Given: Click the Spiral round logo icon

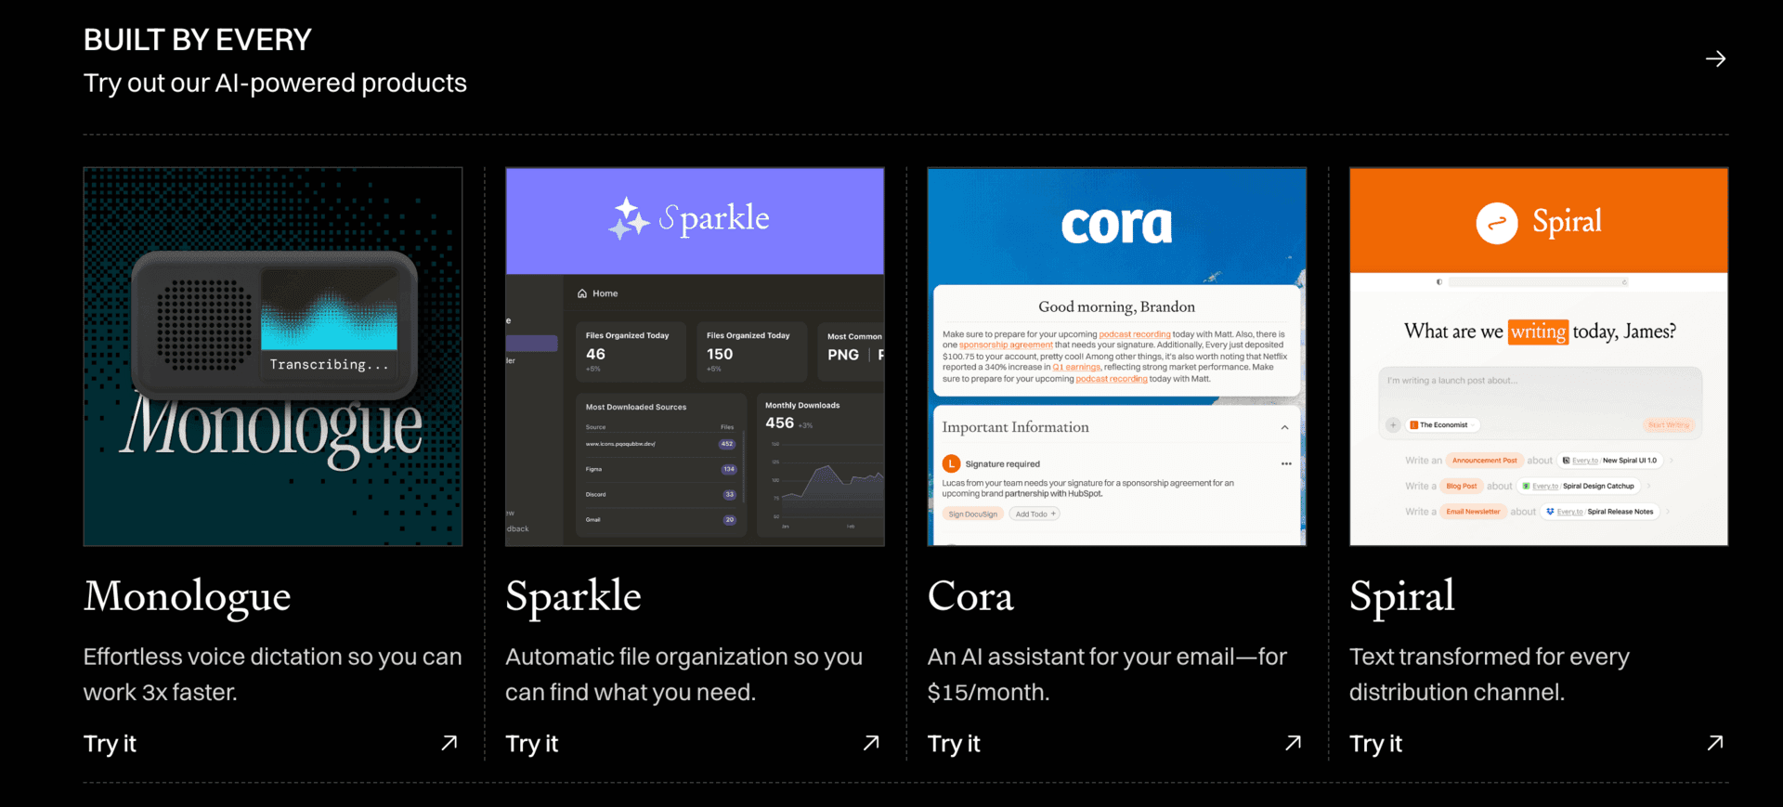Looking at the screenshot, I should [1497, 223].
